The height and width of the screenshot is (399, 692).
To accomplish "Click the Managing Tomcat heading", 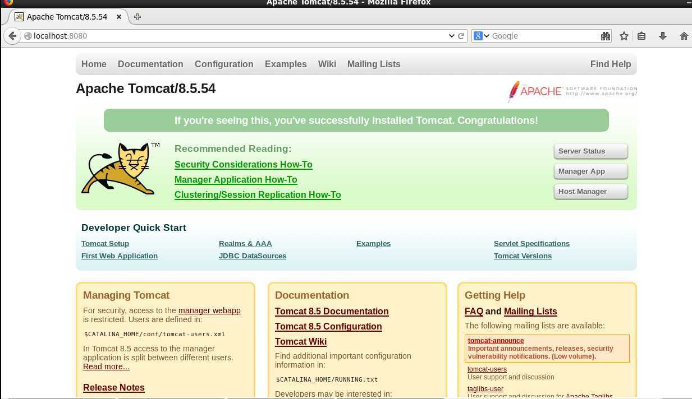I will [126, 295].
